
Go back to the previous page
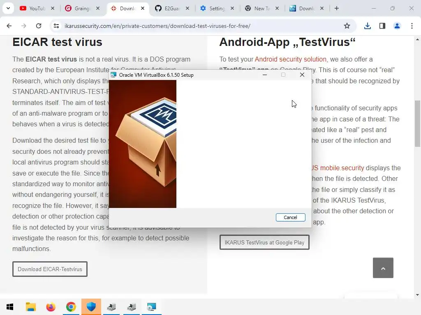pos(9,26)
